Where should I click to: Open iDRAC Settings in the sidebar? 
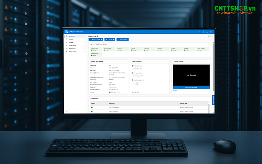click(x=73, y=52)
